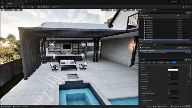Click the Edit in C++ link
This screenshot has width=192, height=108.
(x=188, y=53)
